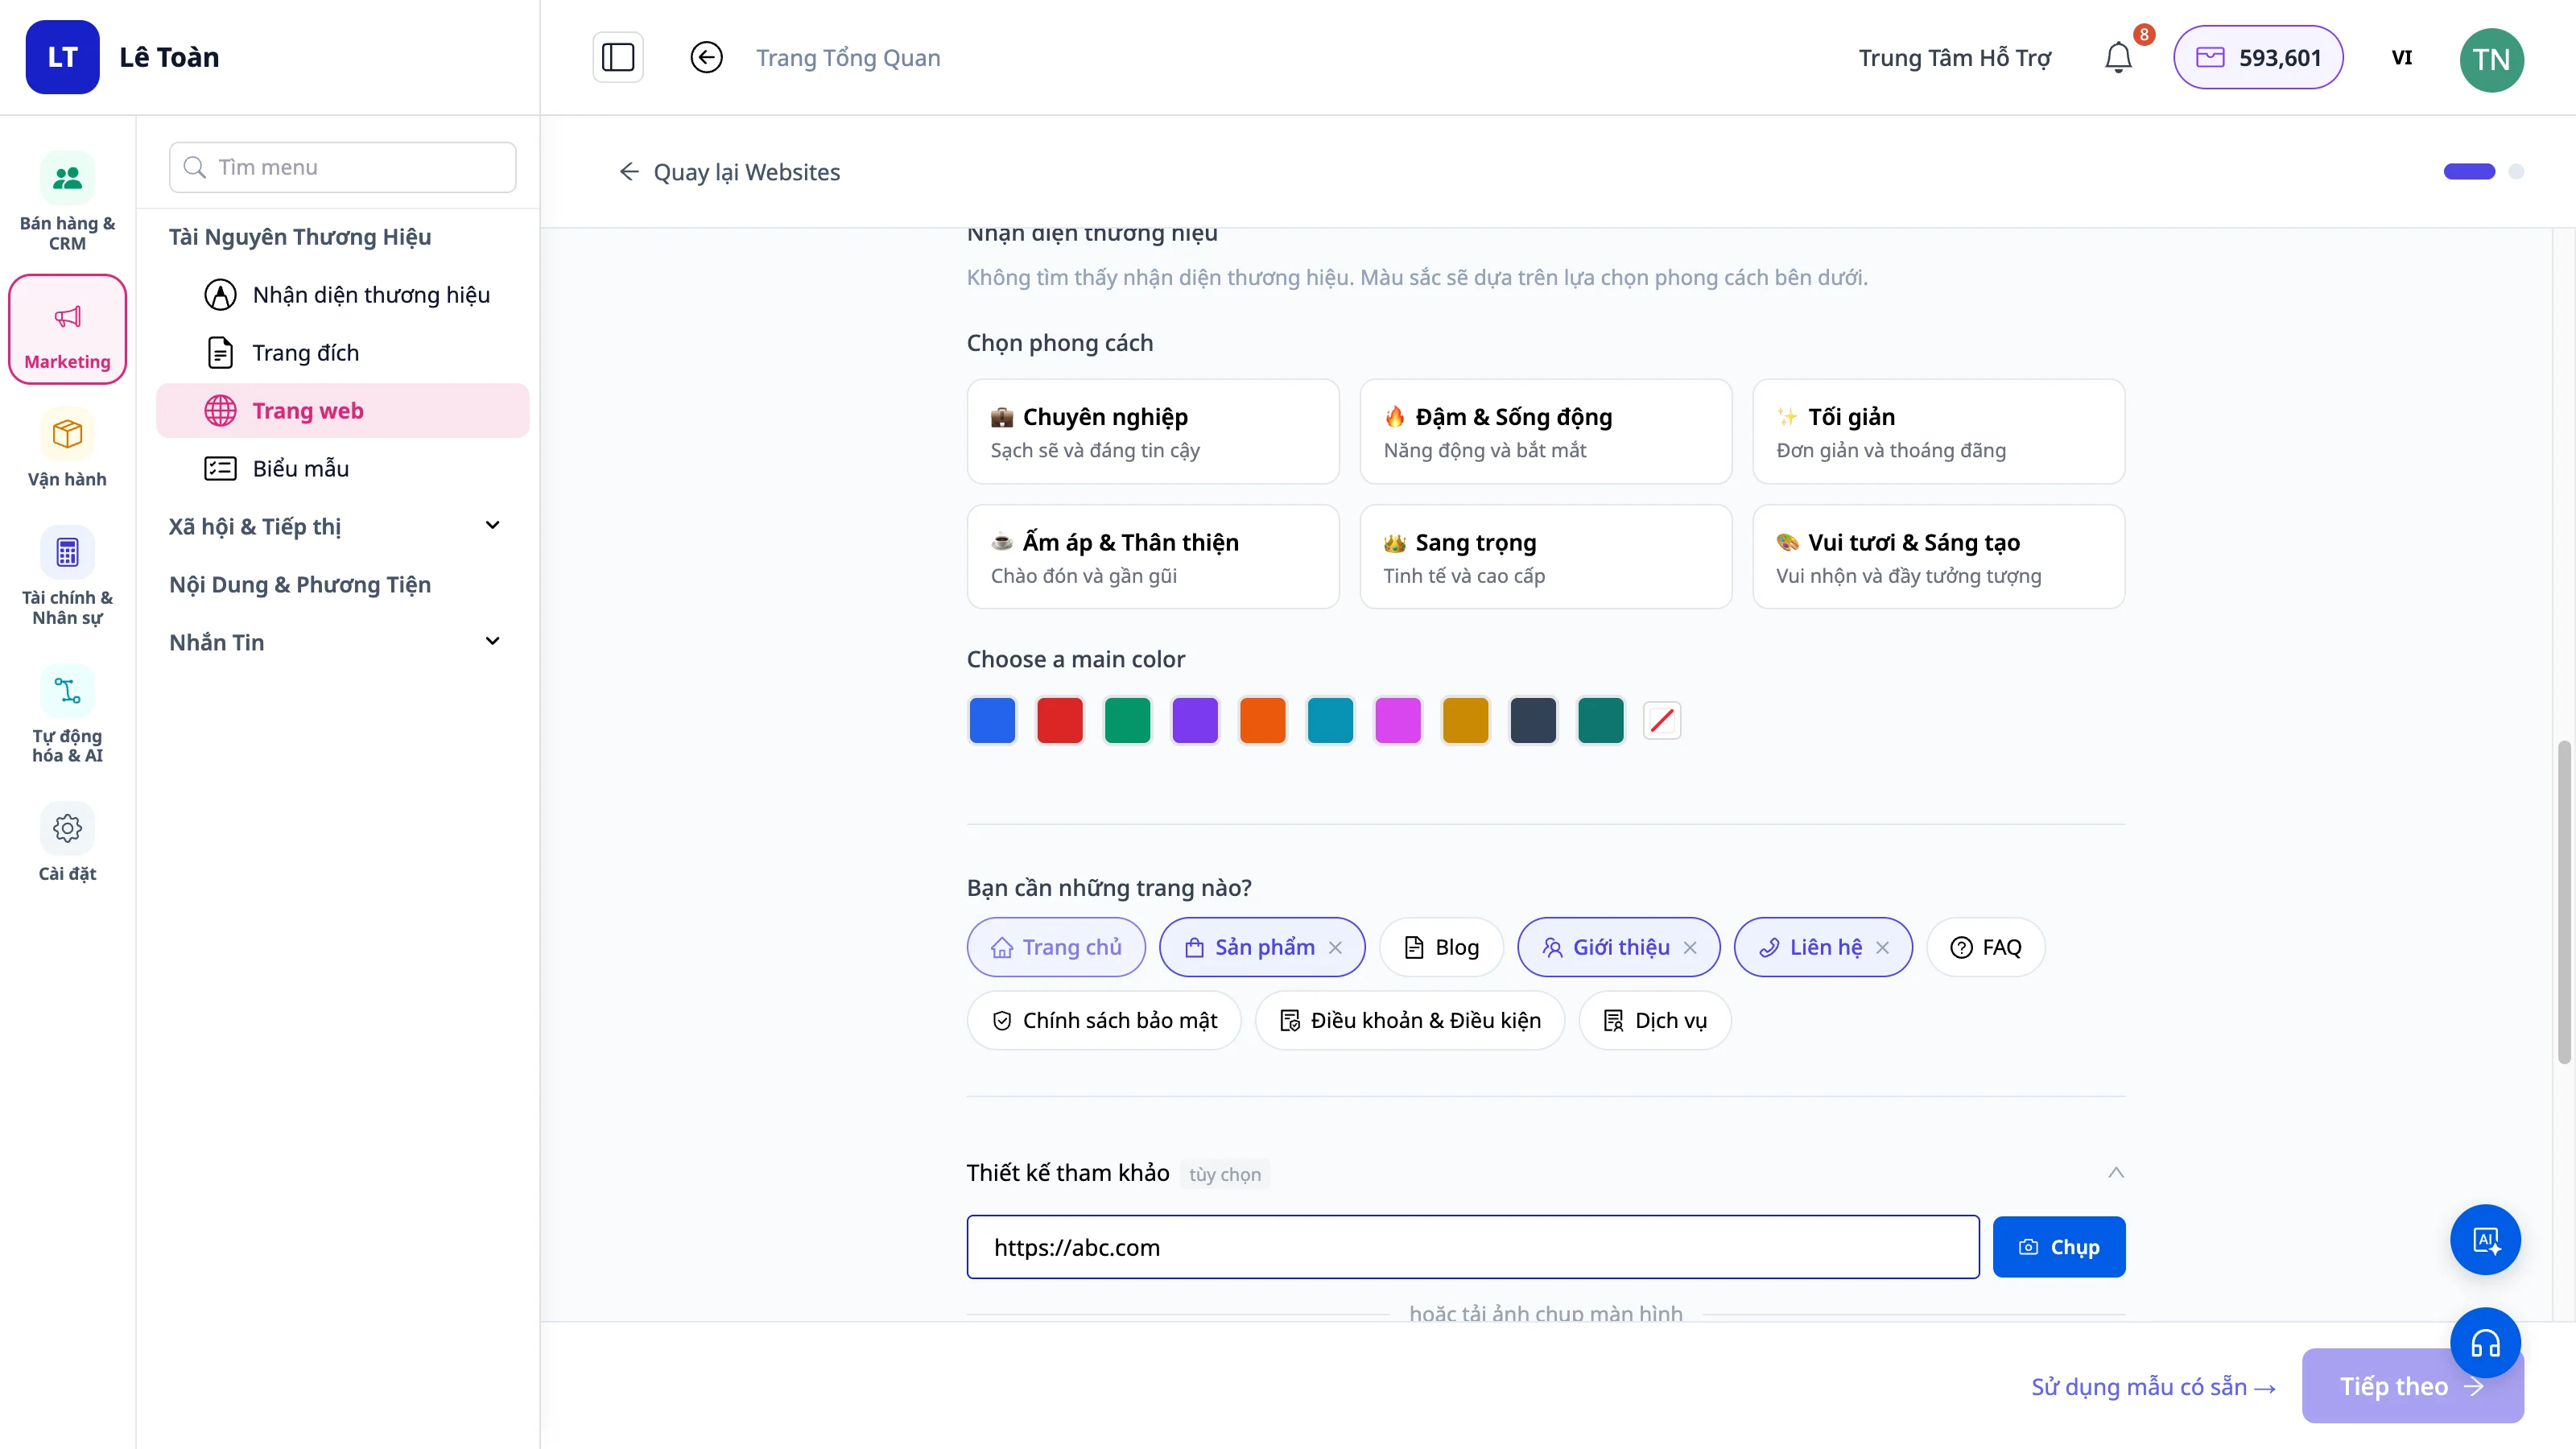Collapse the Thiết kế tham khảo section
The width and height of the screenshot is (2576, 1449).
tap(2116, 1173)
